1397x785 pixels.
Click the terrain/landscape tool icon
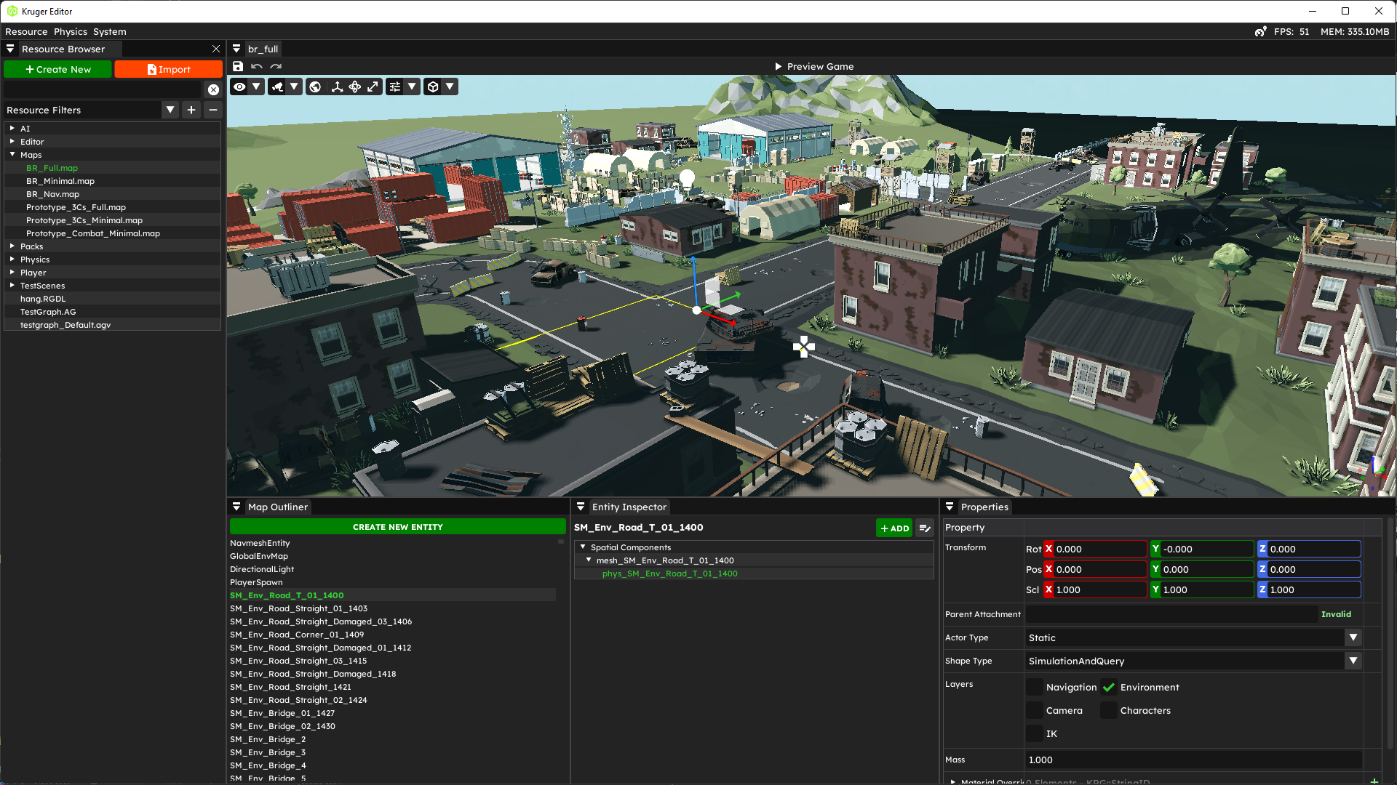(x=316, y=86)
